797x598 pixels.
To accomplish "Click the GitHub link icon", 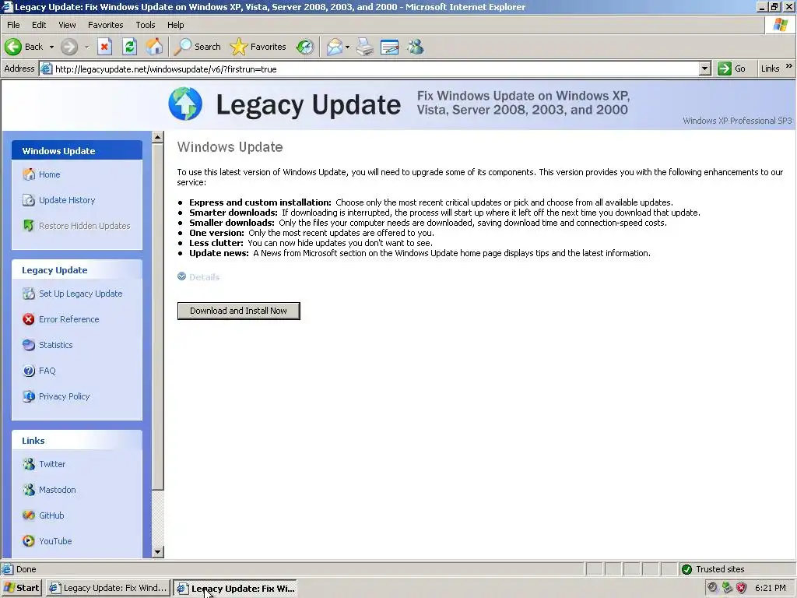I will 29,515.
